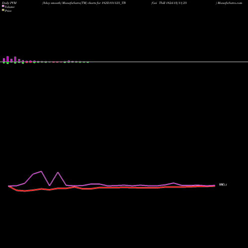Screen dimensions: 248x248
Task: Click the MunafaSutra.com label
Action: [x=230, y=3]
